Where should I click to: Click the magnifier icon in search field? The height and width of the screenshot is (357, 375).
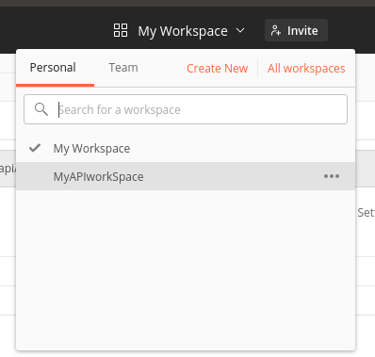click(41, 109)
